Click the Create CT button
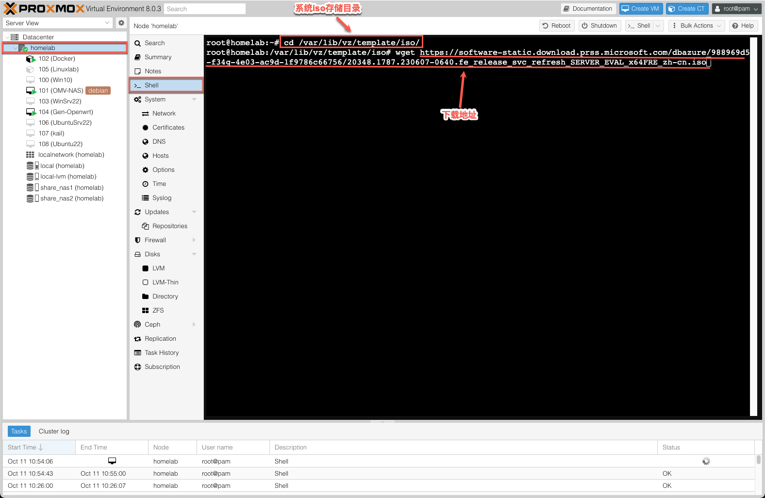 687,9
